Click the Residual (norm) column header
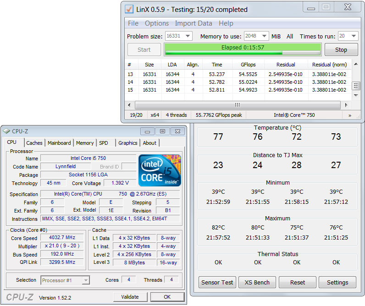Screen dimensions: 365x306 [x=329, y=65]
